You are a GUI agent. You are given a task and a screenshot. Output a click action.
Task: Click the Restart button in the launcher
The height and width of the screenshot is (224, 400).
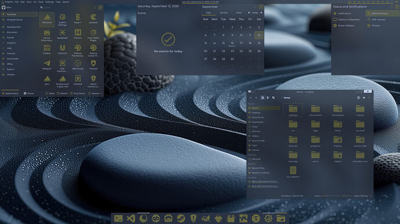[x=62, y=94]
